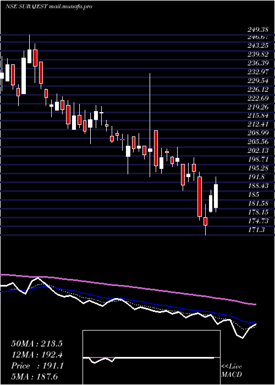Select the 219.26 price level label

pos(258,107)
